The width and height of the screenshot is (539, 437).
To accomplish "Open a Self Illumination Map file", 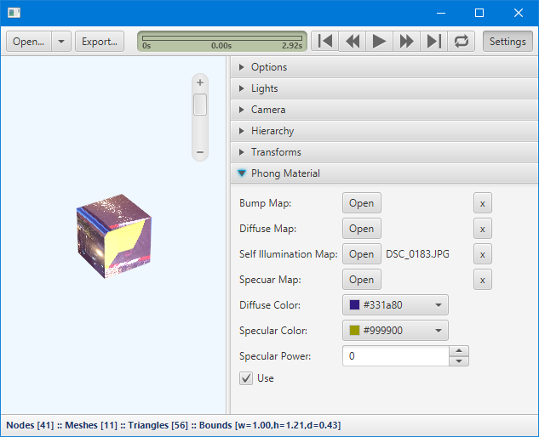I will point(362,254).
